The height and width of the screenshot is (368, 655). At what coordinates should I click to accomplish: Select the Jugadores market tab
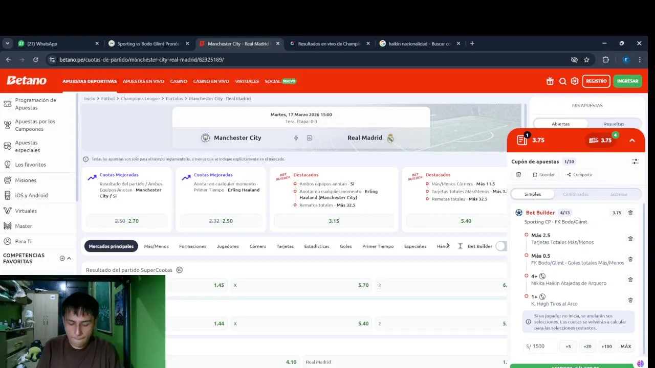[228, 246]
